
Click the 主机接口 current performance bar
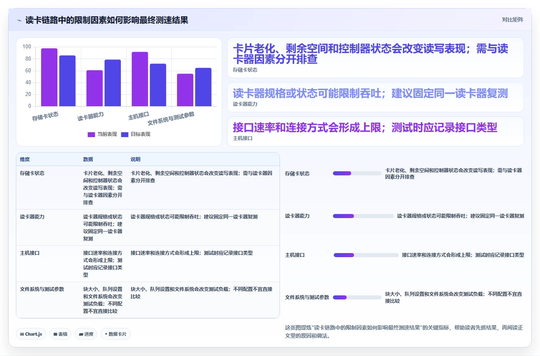pos(140,79)
